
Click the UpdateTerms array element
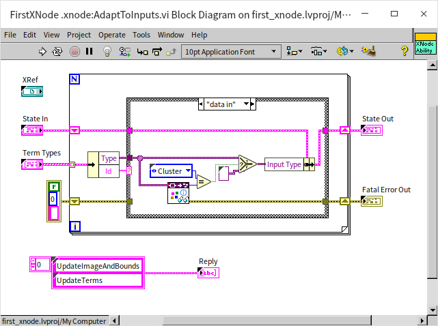[x=97, y=280]
